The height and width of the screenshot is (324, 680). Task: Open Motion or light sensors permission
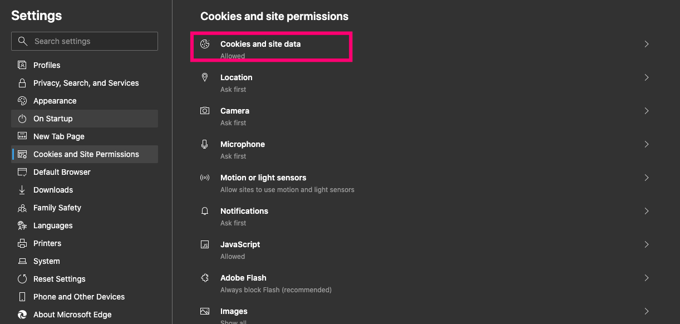point(263,178)
